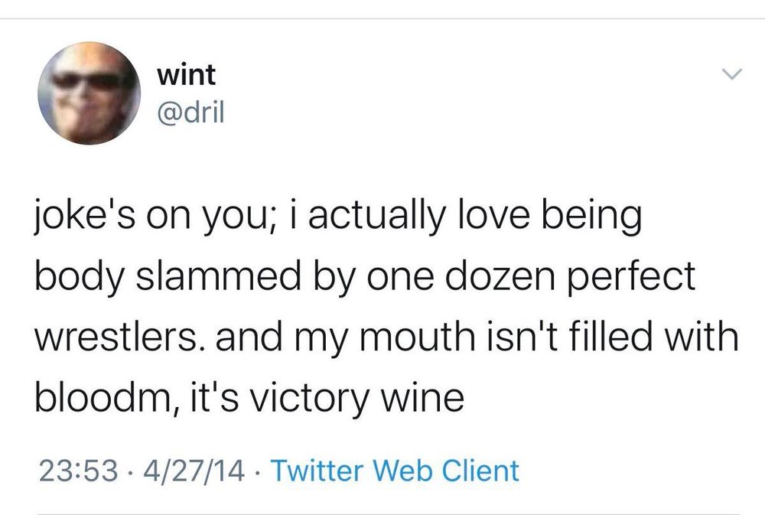Click the 23:53 tweet timestamp
Image resolution: width=765 pixels, height=515 pixels.
tap(79, 471)
